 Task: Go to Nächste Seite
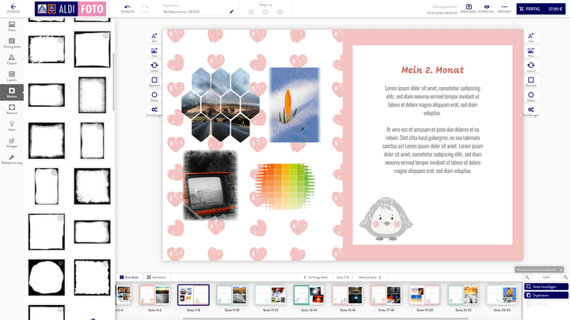(x=370, y=277)
